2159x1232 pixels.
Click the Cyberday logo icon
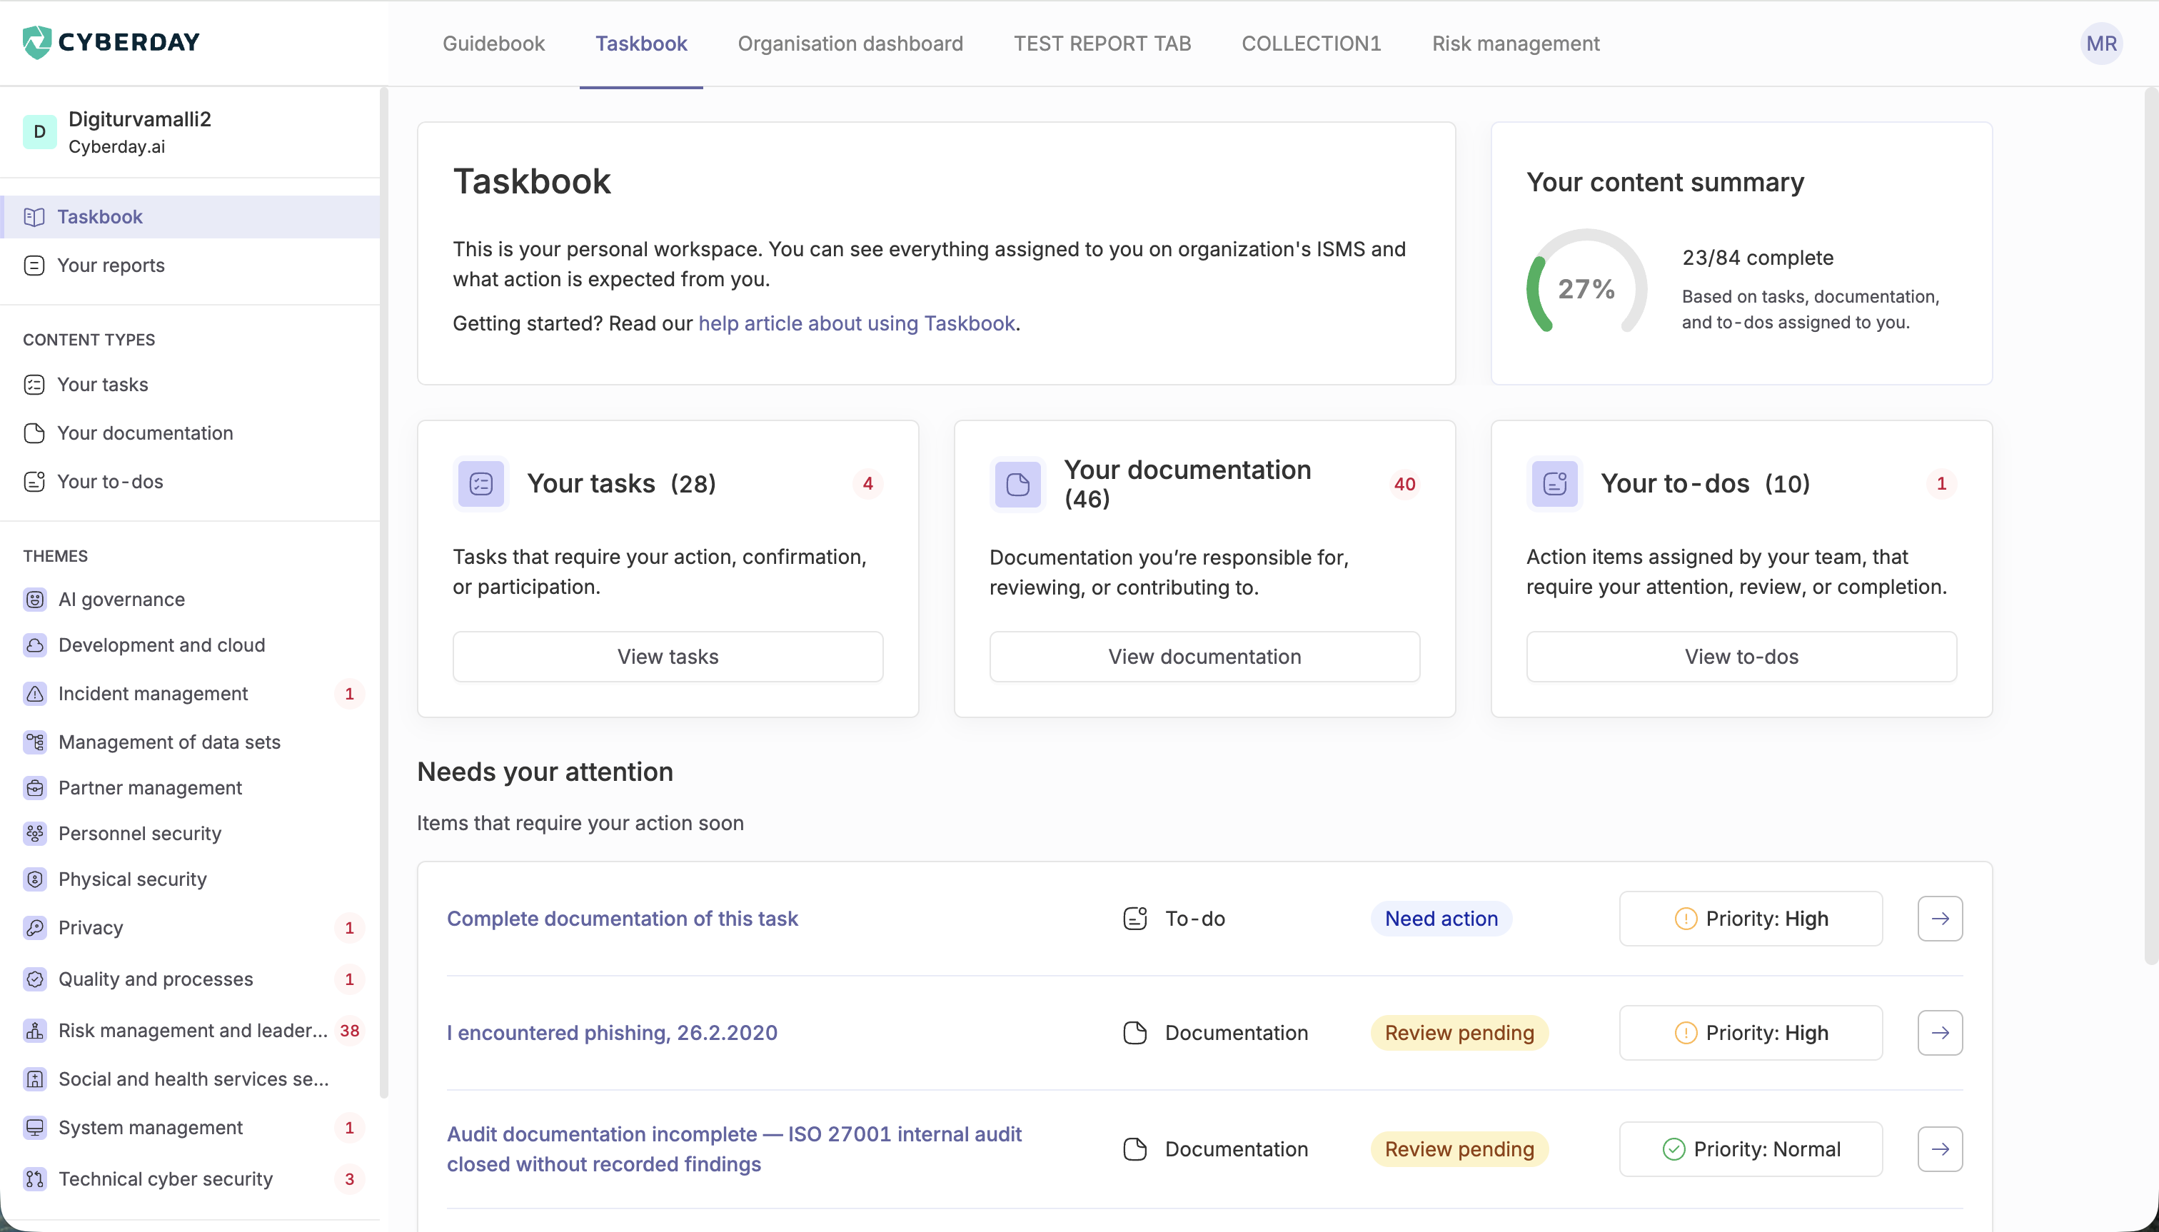(36, 41)
